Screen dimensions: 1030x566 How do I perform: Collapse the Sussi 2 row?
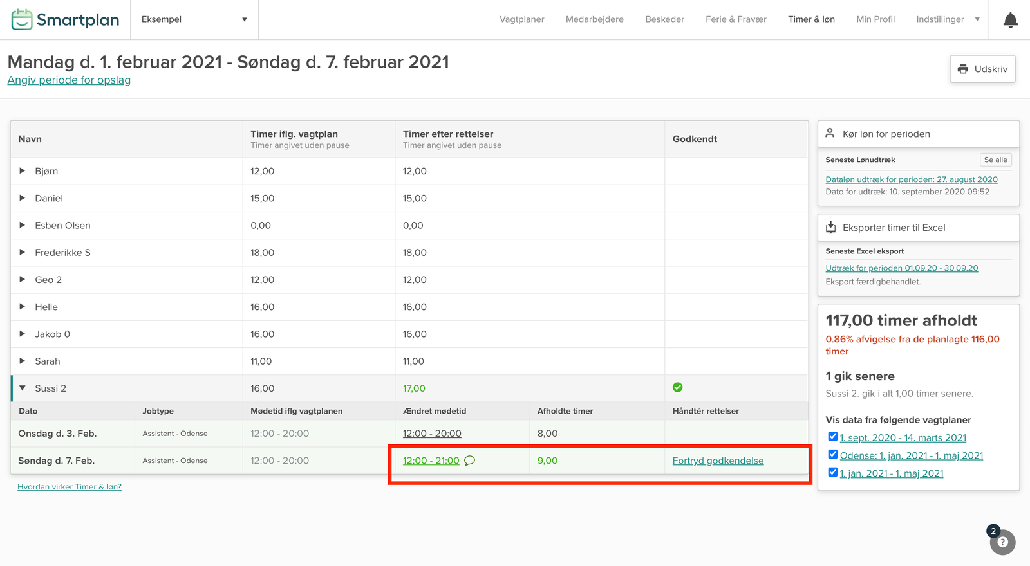pos(23,388)
